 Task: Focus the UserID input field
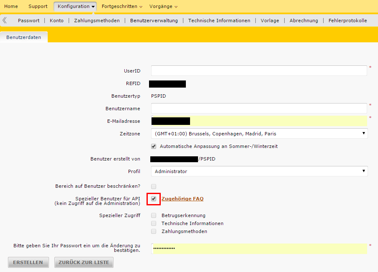point(259,71)
